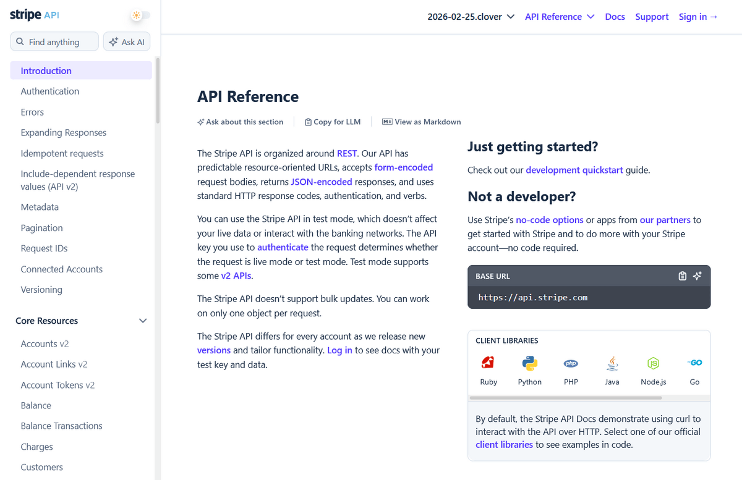Open Charges in the sidebar
The width and height of the screenshot is (742, 480).
(x=37, y=447)
